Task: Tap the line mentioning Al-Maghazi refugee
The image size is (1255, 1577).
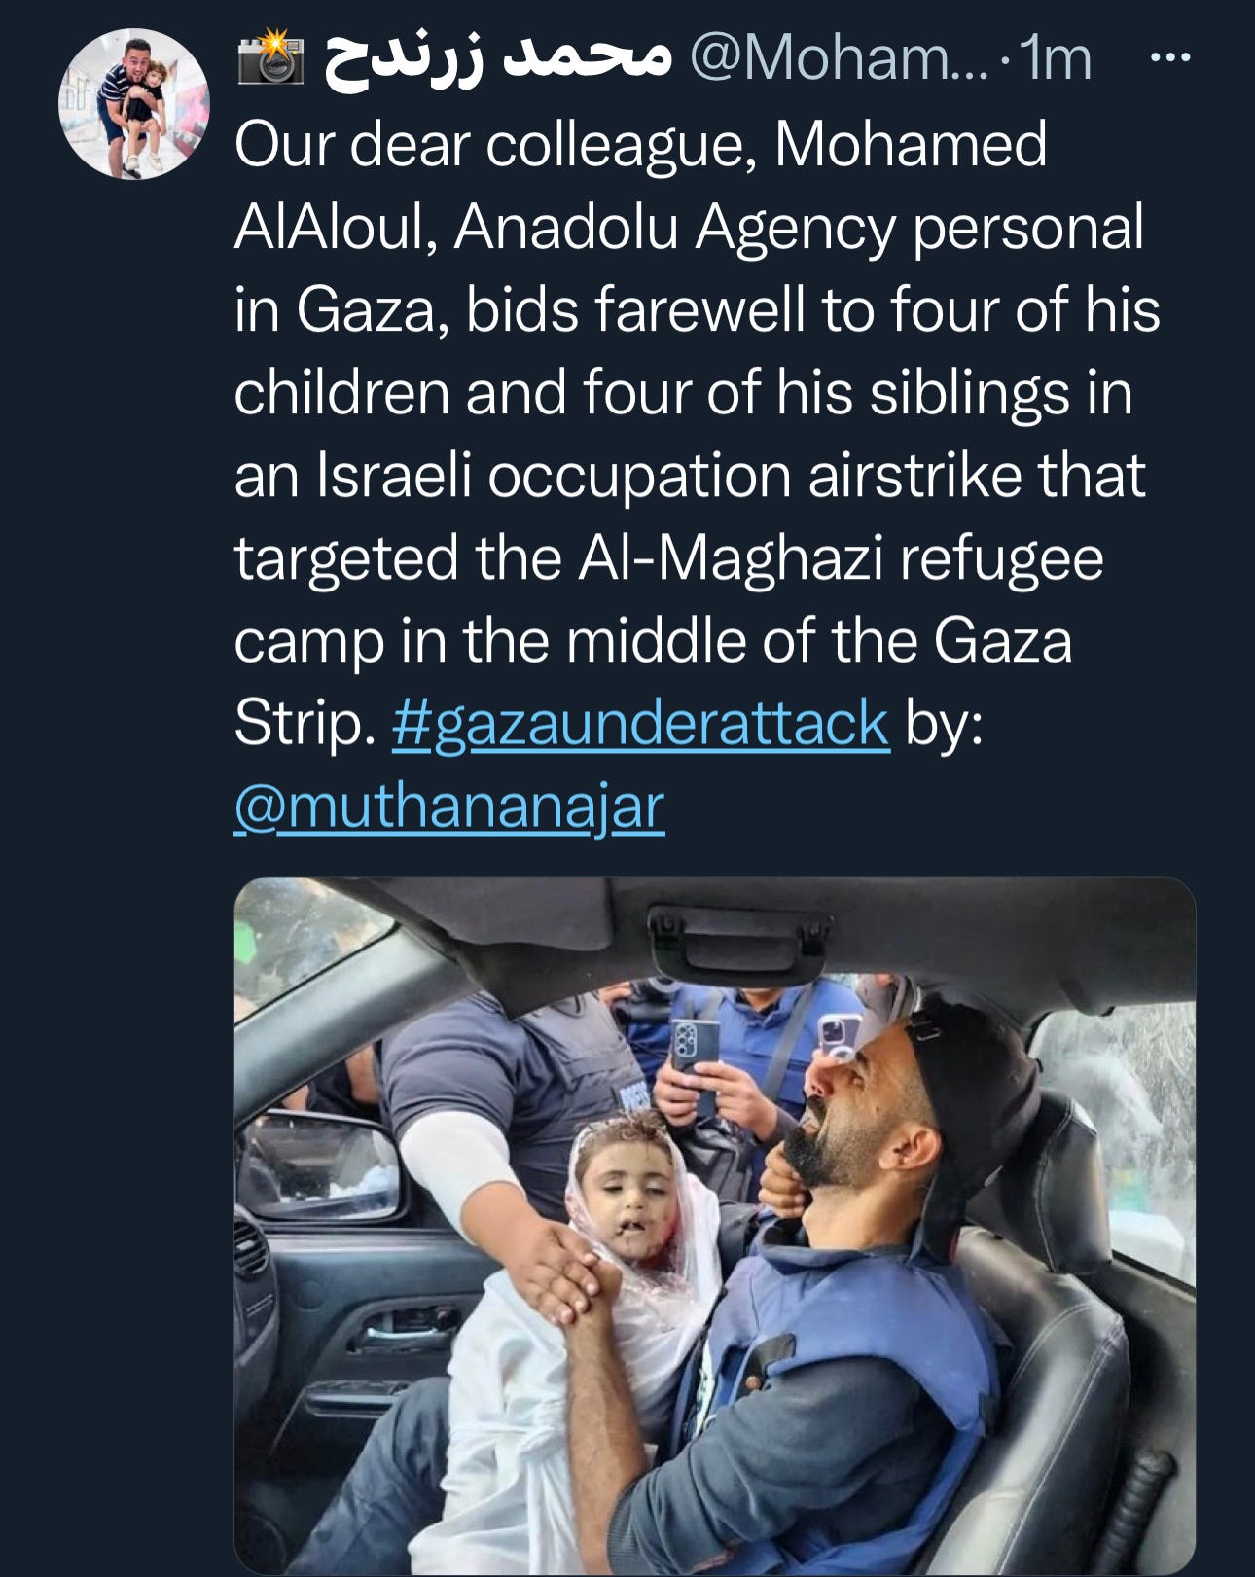Action: click(x=668, y=558)
